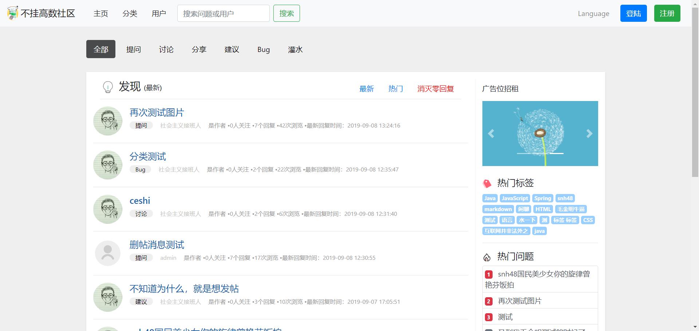This screenshot has width=699, height=331.
Task: Open 分类 in top navigation
Action: 130,13
